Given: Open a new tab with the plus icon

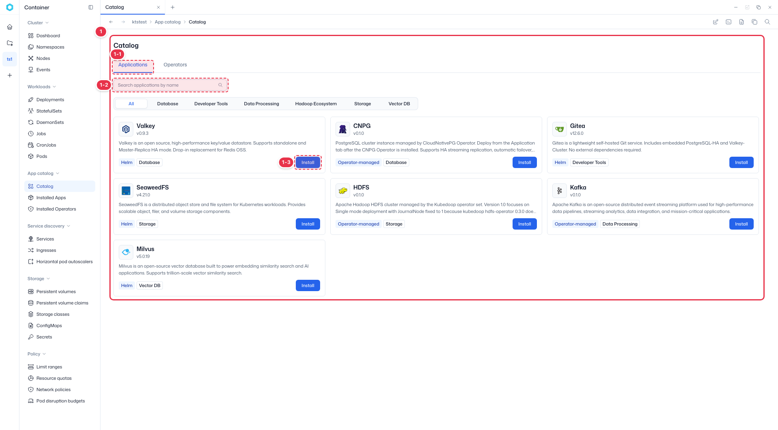Looking at the screenshot, I should pos(173,7).
